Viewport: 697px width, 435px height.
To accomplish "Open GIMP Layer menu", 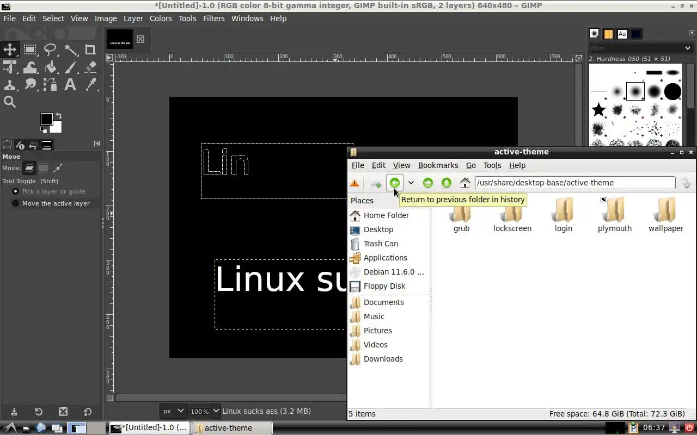I will point(133,18).
